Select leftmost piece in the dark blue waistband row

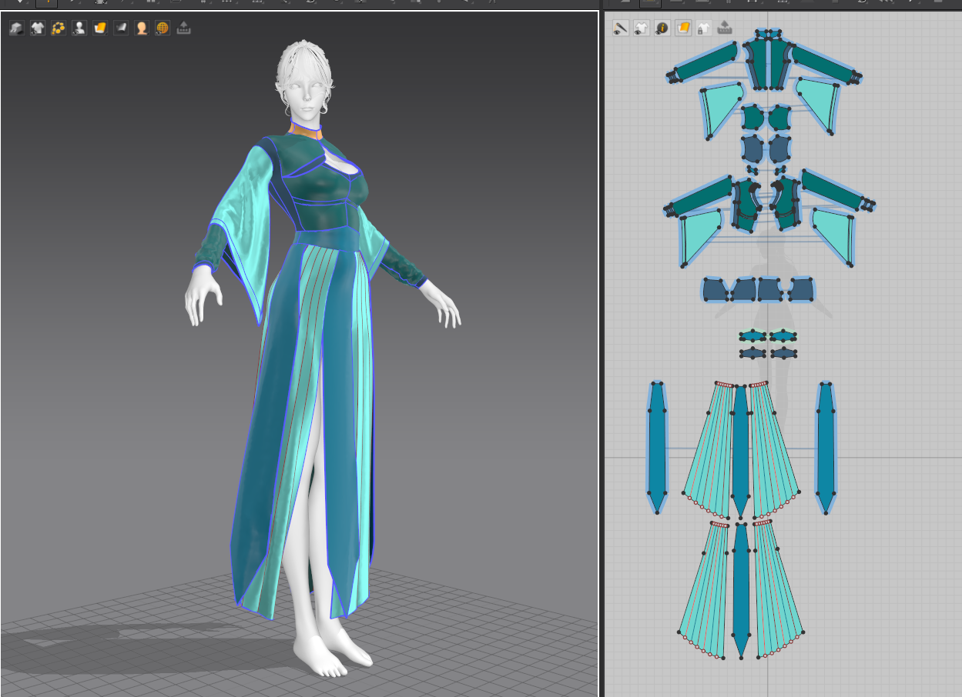click(715, 290)
